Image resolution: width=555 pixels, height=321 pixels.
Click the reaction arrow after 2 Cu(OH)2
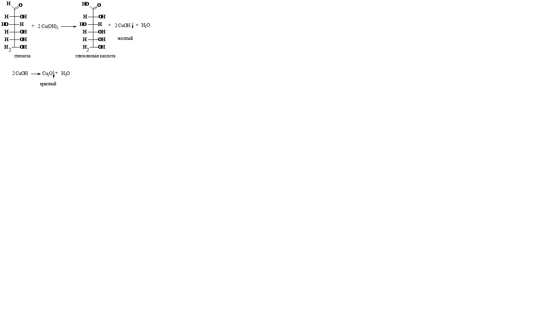tap(69, 27)
